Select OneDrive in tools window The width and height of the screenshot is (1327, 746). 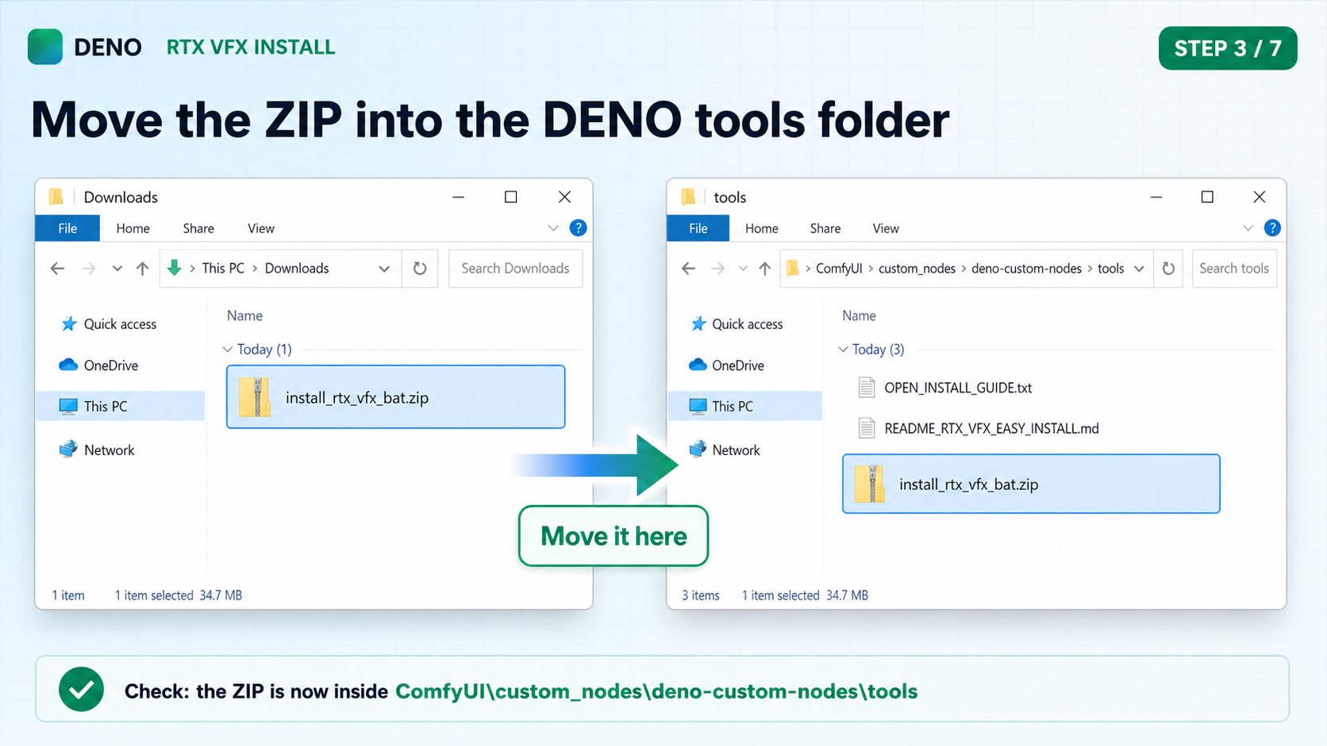tap(727, 365)
